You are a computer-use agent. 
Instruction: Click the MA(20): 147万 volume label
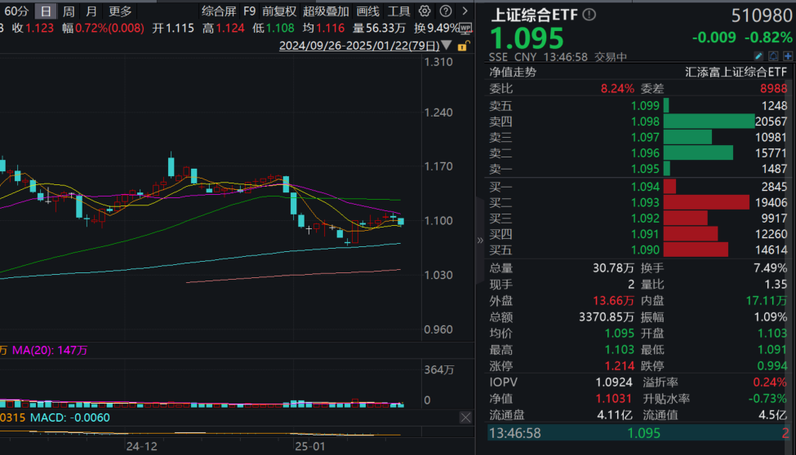click(50, 351)
